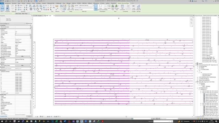Screen dimensions: 219x123
Task: Click the red Delete X icon
Action: (x=48, y=10)
